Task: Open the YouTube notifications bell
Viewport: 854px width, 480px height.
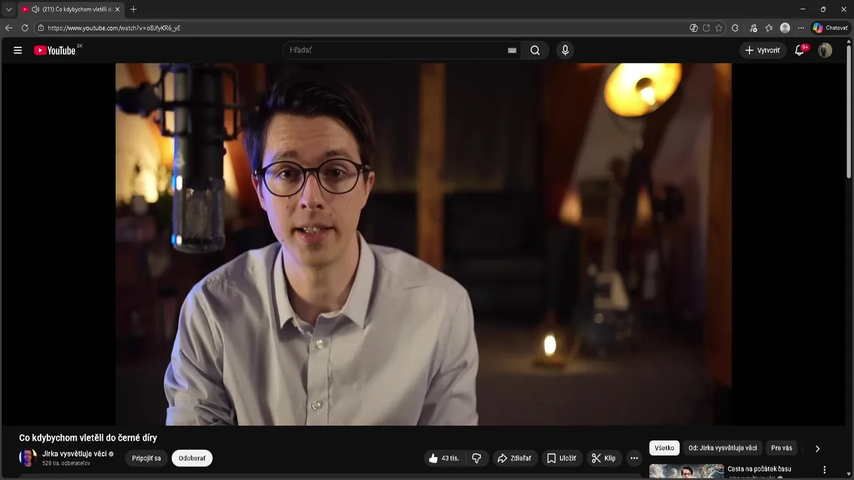Action: (x=800, y=50)
